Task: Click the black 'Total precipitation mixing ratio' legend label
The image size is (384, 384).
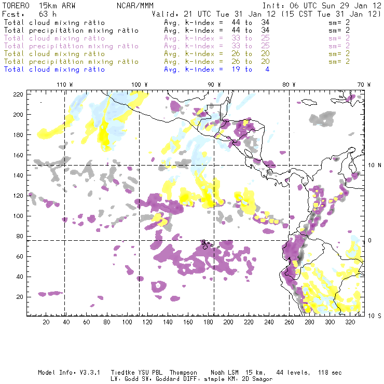Action: coord(71,31)
